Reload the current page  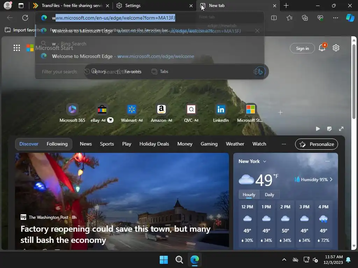point(25,18)
